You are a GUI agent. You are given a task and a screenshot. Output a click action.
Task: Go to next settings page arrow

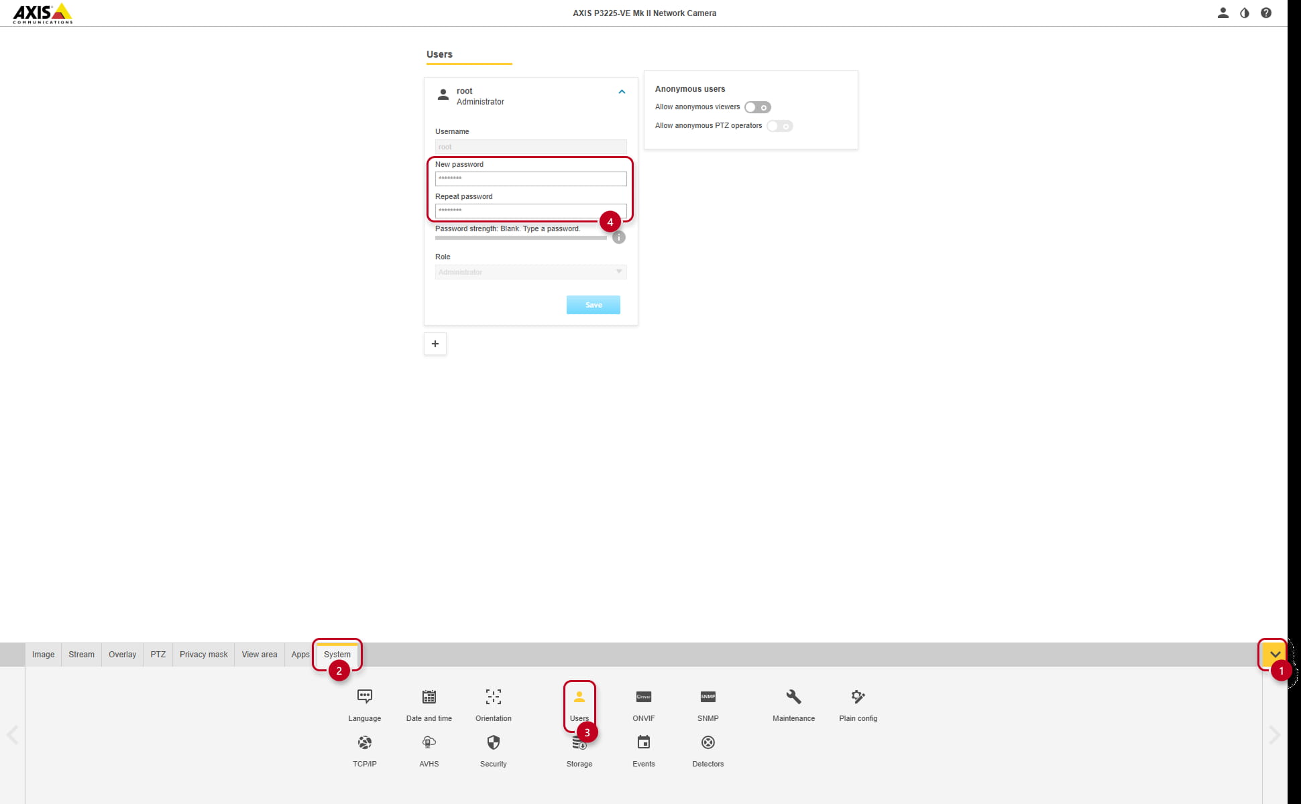tap(1275, 735)
